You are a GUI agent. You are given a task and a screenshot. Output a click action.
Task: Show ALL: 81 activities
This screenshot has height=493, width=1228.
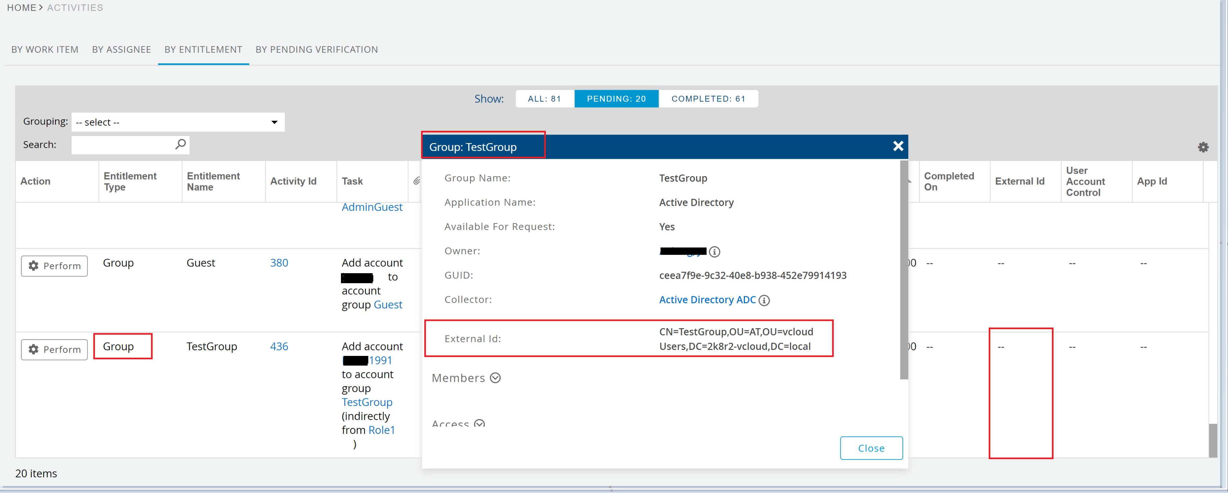tap(544, 99)
